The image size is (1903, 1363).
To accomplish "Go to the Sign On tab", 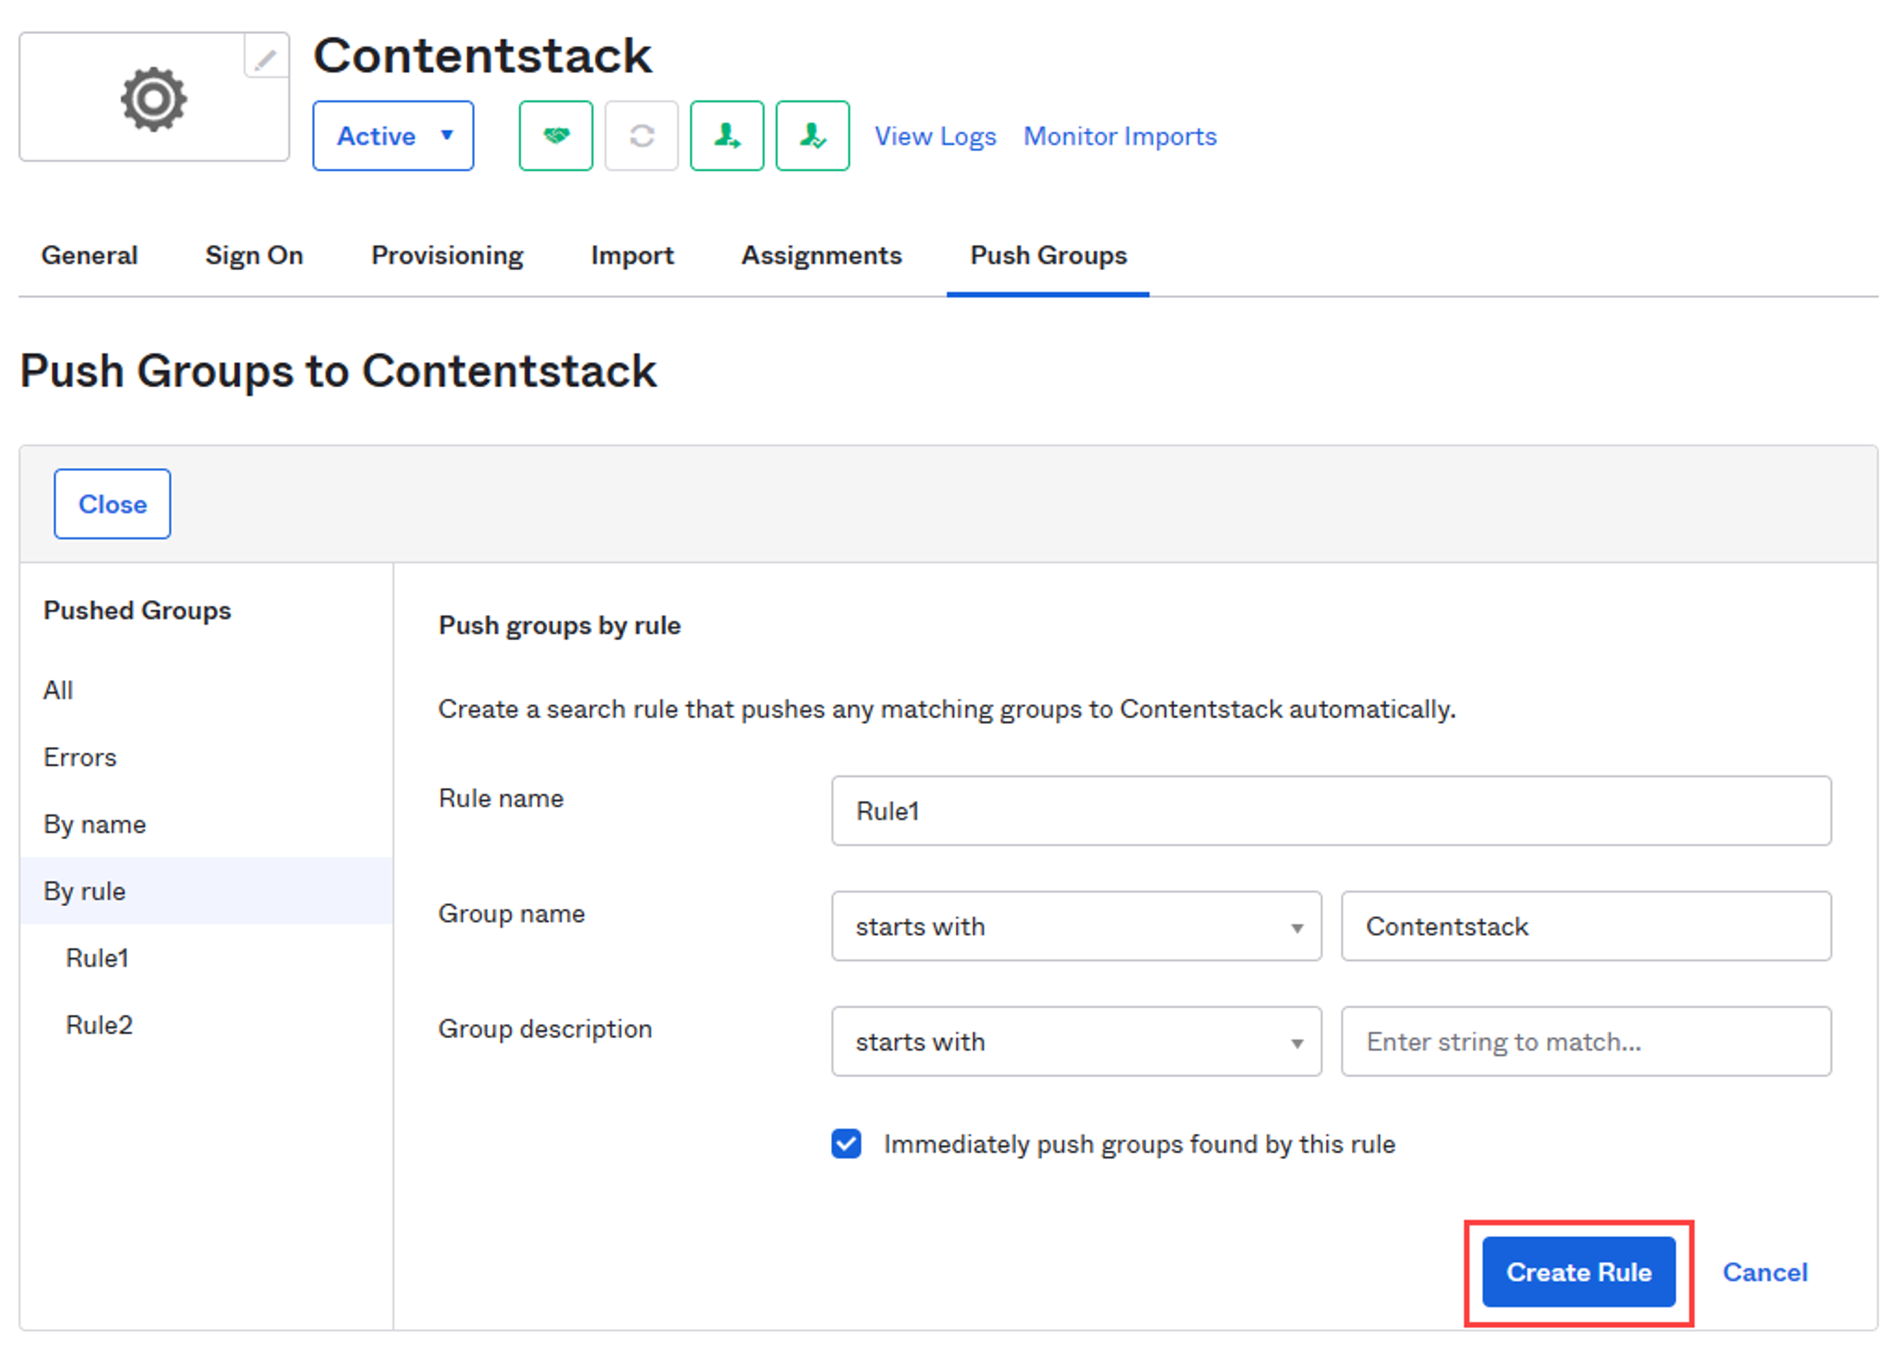I will coord(254,255).
